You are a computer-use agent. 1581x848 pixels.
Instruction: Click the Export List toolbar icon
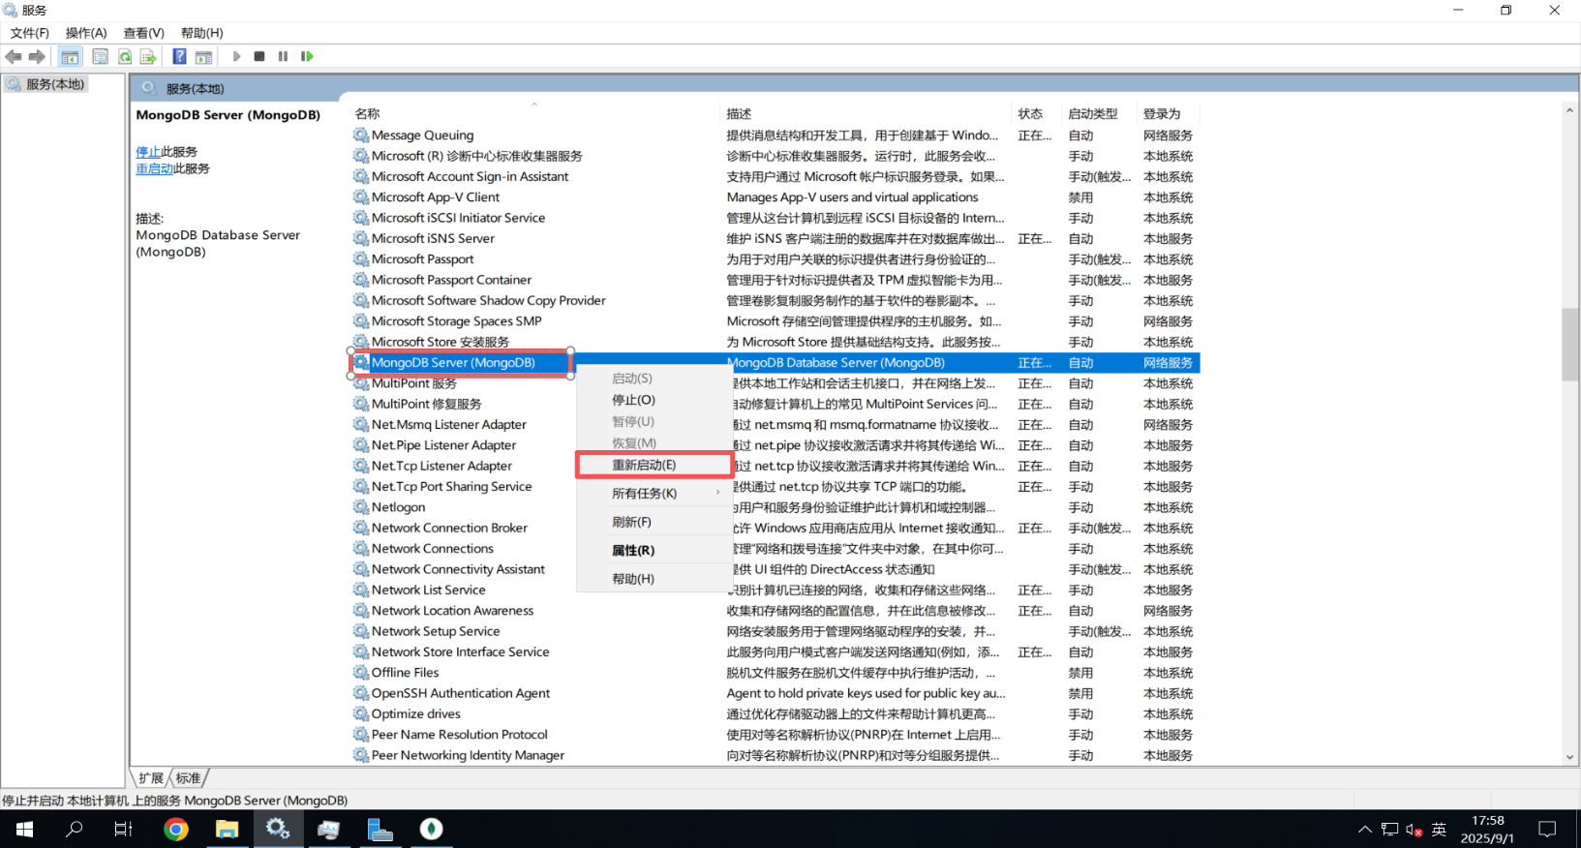(148, 56)
